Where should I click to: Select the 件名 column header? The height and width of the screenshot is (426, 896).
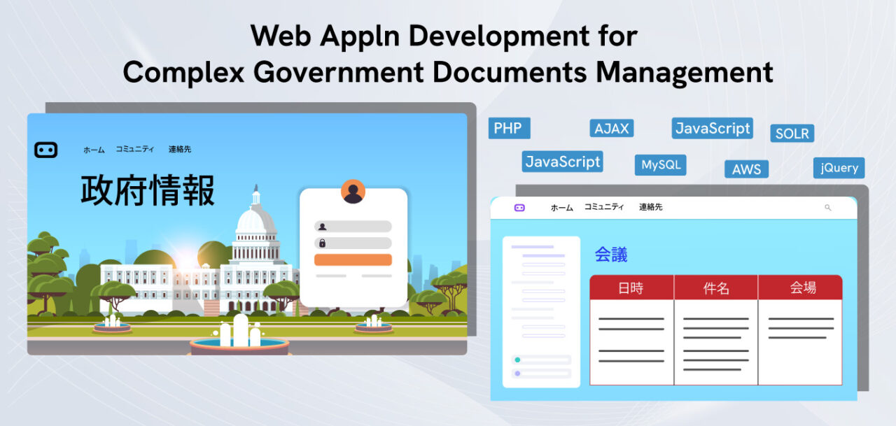715,287
